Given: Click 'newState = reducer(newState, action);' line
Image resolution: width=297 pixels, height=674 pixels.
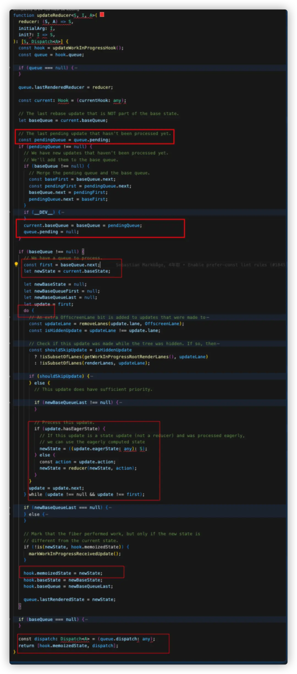Looking at the screenshot, I should click(88, 468).
